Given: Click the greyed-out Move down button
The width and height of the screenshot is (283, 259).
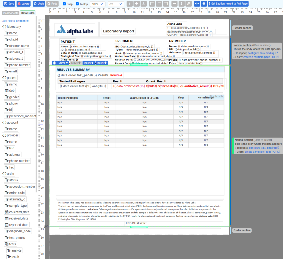Looking at the screenshot, I should pos(76,63).
